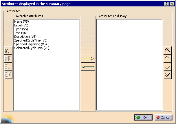The image size is (176, 124).
Task: Cancel the attributes dialog
Action: pos(163,118)
